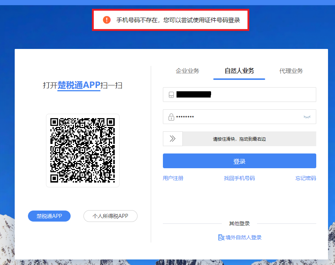Toggle password visibility eye icon

click(x=307, y=117)
